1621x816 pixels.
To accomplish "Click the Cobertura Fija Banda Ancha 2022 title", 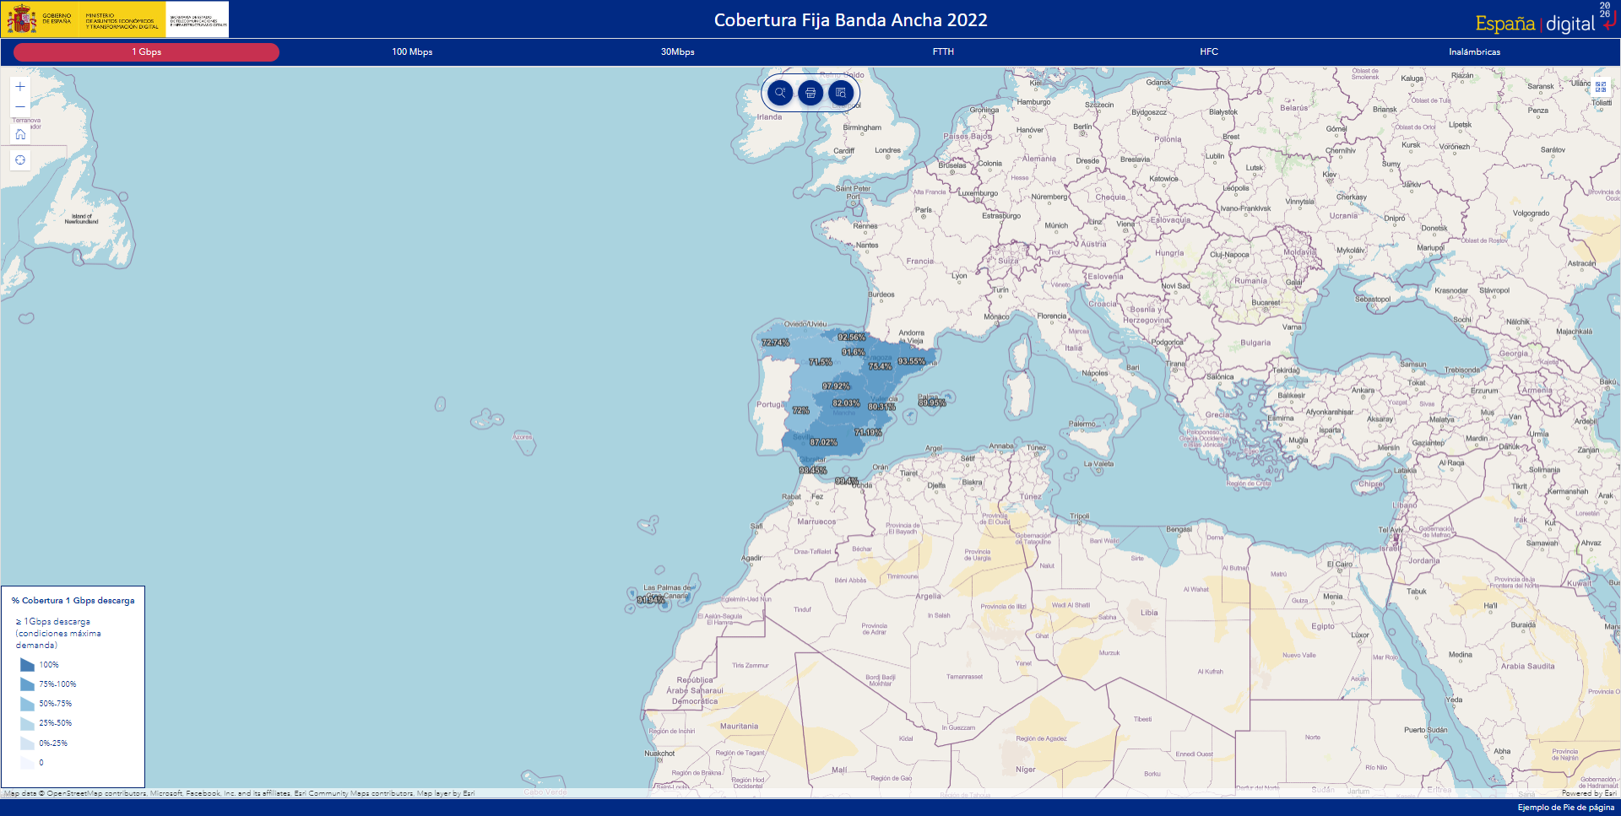I will [x=850, y=20].
